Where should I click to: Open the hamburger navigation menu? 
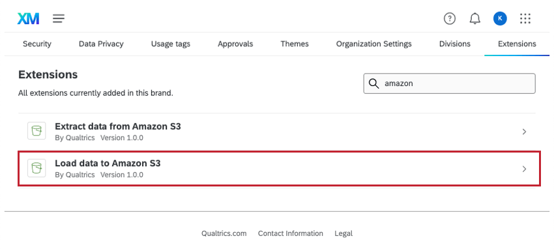pyautogui.click(x=59, y=18)
